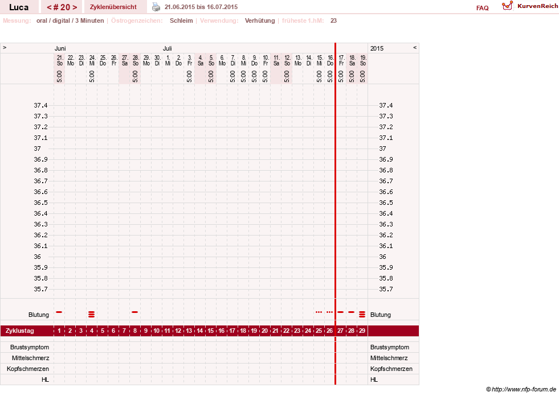The image size is (559, 396).
Task: Click left Kopfschmerzen row label
Action: click(28, 369)
